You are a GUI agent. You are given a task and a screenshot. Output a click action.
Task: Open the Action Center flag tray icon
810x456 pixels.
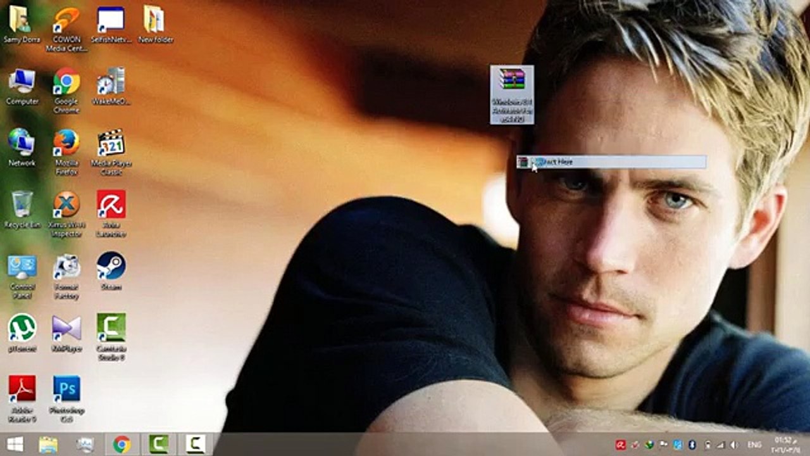663,445
